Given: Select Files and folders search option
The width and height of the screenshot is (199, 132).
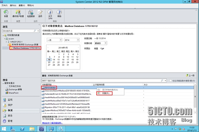Looking at the screenshot, I should tap(13, 86).
